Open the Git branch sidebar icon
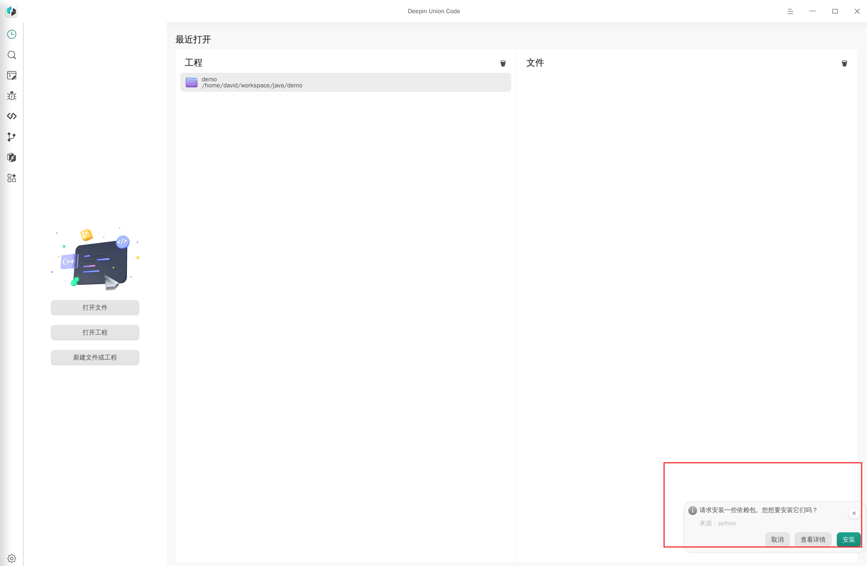Viewport: 867px width, 566px height. tap(12, 137)
